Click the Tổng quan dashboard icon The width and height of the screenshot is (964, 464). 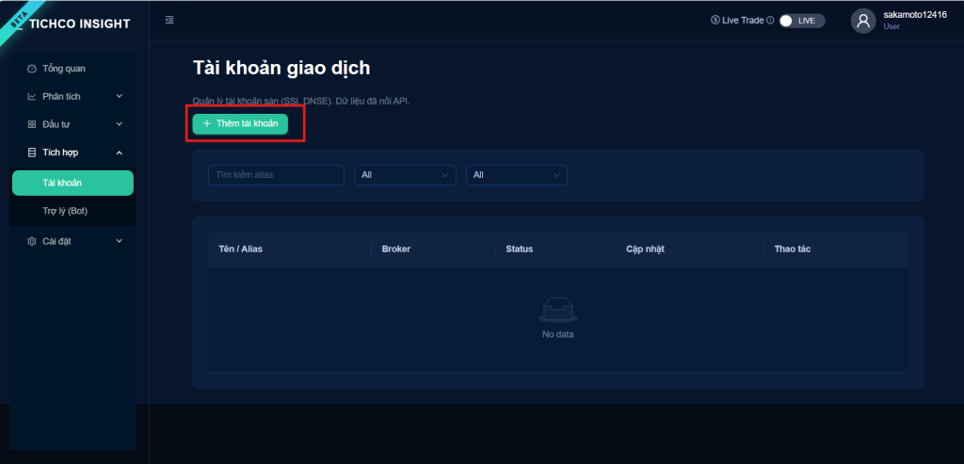[x=32, y=69]
